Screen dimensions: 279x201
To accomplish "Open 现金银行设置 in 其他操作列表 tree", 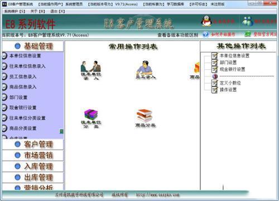I will (x=232, y=69).
